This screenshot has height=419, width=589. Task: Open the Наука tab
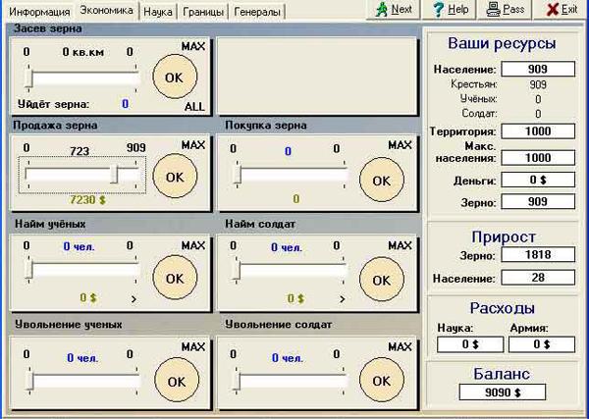pyautogui.click(x=157, y=12)
